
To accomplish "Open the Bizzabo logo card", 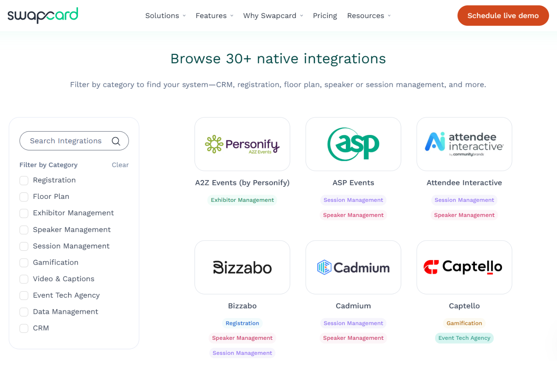I will click(x=242, y=267).
